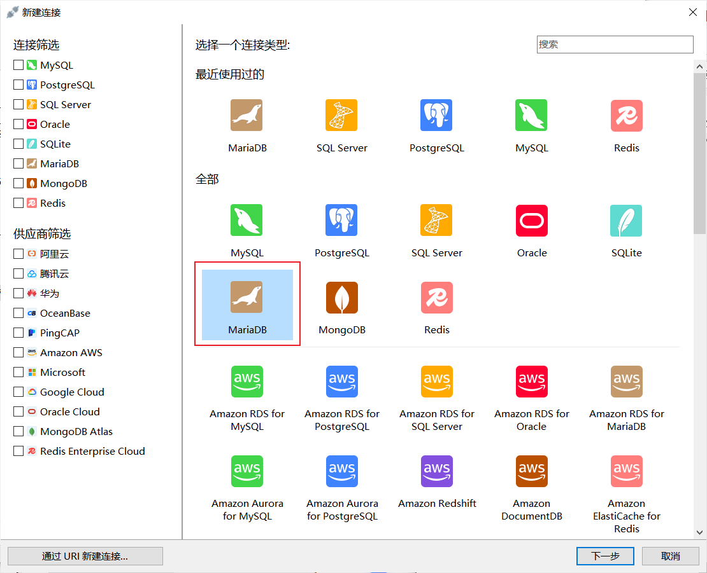Viewport: 707px width, 573px height.
Task: Choose the Redis connection icon
Action: coord(436,297)
